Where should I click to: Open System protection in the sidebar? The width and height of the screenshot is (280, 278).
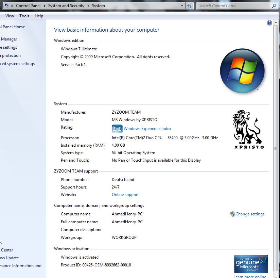10,55
